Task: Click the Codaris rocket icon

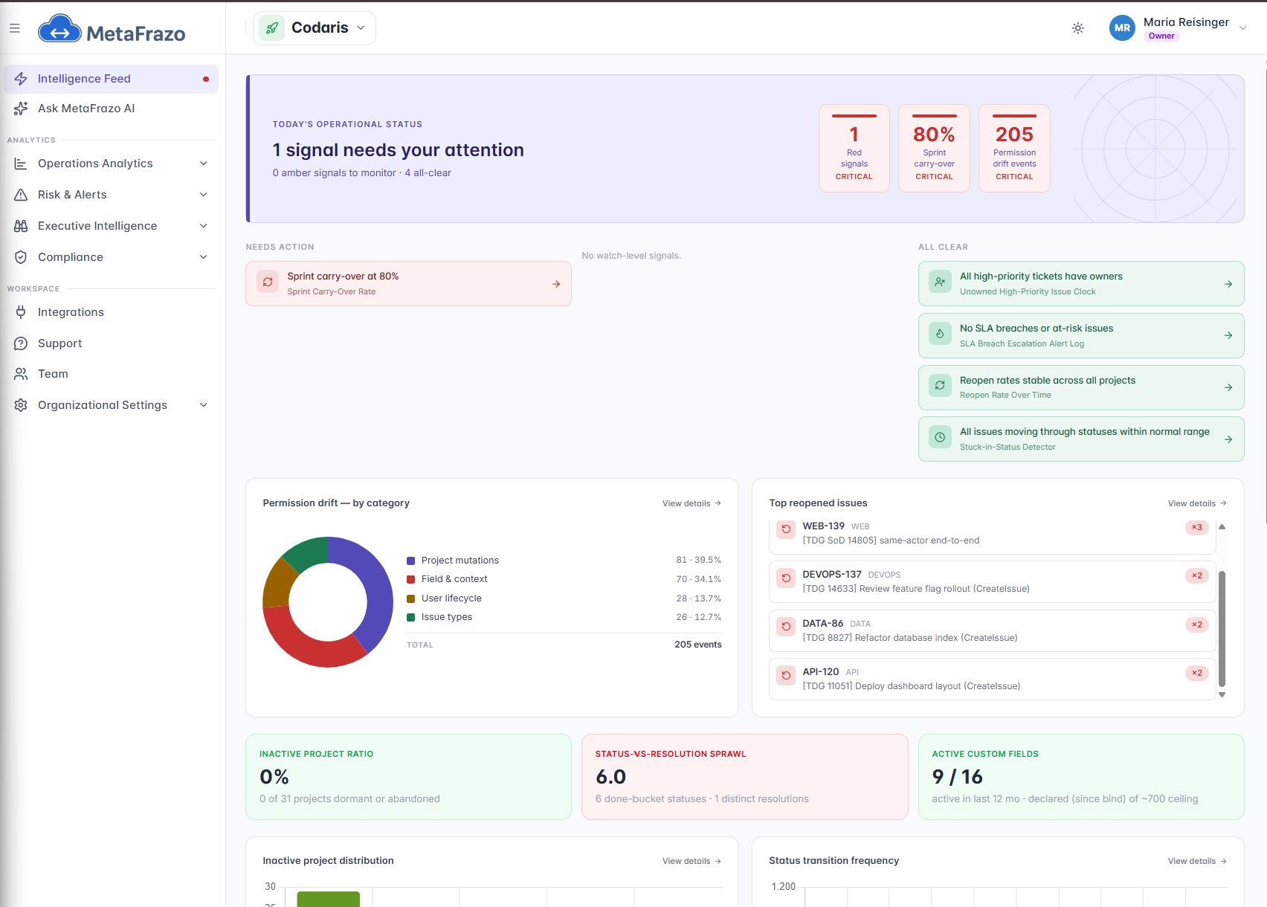Action: (272, 28)
